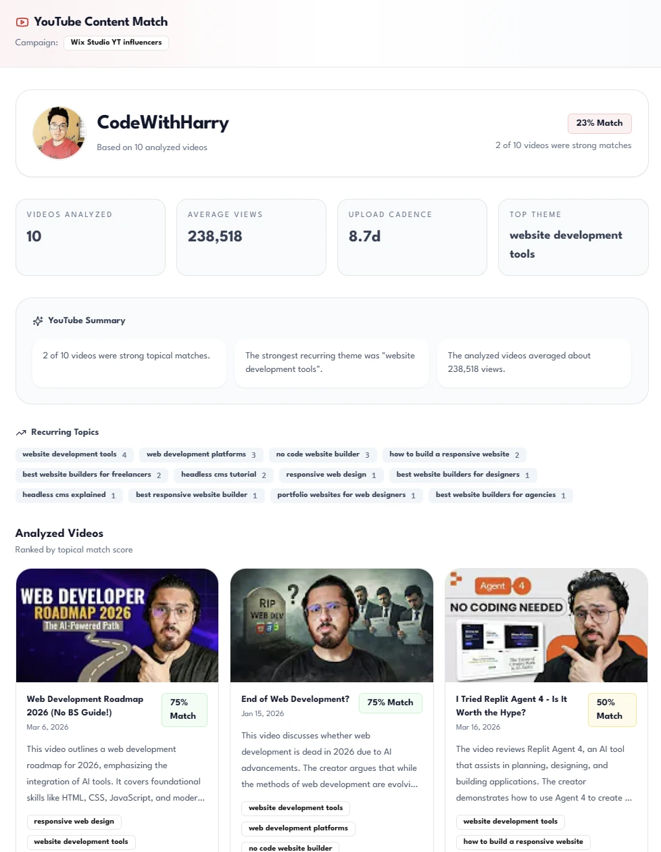Select the website development tools topic chip
Viewport: 661px width, 852px height.
click(74, 454)
